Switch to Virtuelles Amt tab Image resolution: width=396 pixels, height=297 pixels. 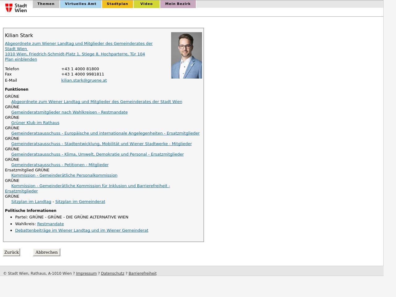coord(80,4)
